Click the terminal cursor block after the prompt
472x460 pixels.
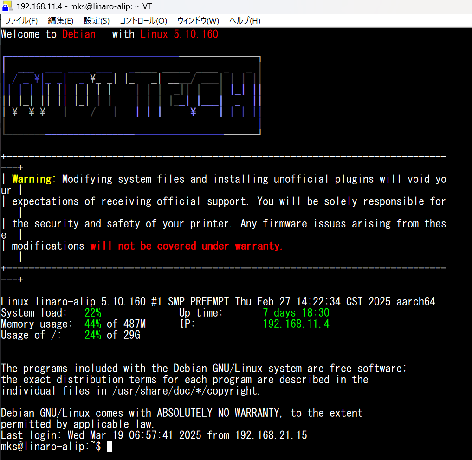point(110,447)
